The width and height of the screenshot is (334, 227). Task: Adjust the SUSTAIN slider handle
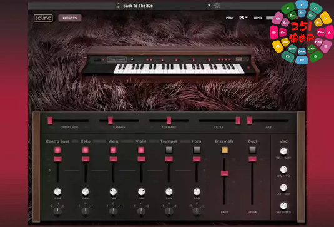coord(110,120)
